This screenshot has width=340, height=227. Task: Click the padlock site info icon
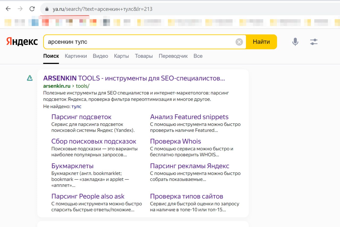47,9
